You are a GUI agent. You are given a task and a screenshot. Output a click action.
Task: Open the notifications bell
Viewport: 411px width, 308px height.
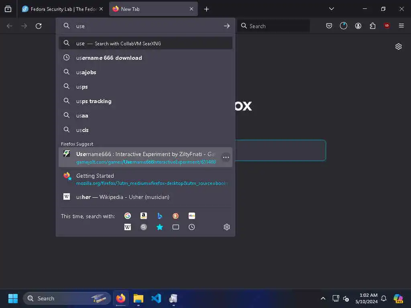[384, 298]
